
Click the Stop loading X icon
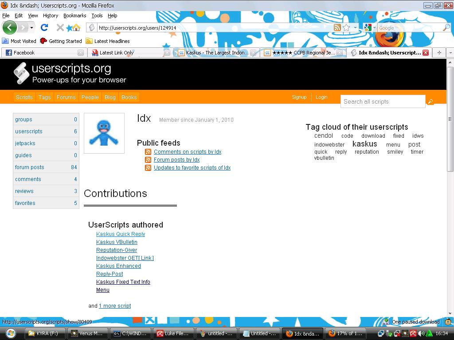60,27
